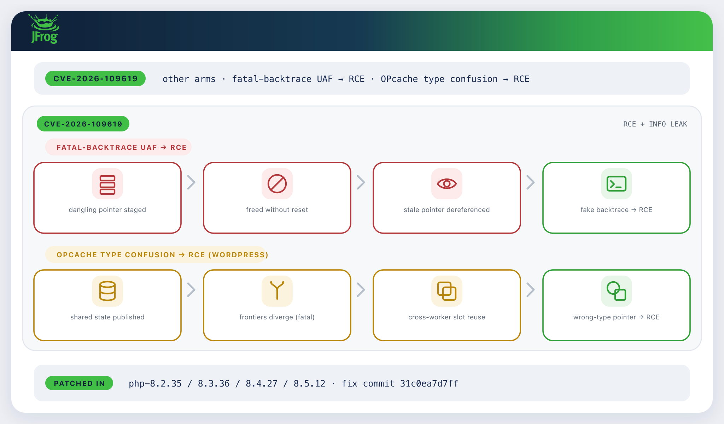
Task: Click the chevron after dangling pointer staged card
Action: pos(191,182)
